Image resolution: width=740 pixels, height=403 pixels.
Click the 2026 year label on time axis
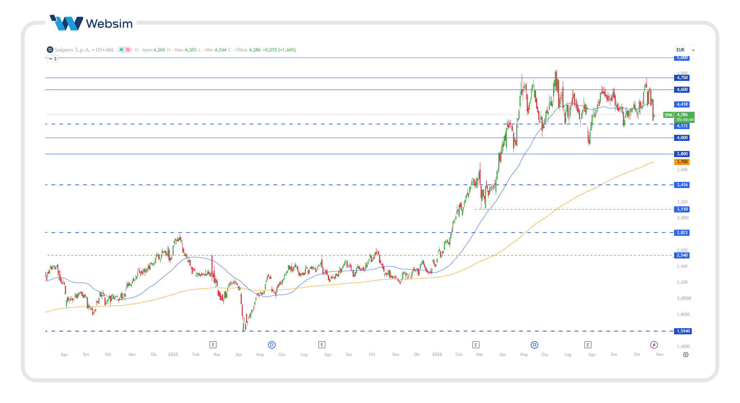coord(437,354)
